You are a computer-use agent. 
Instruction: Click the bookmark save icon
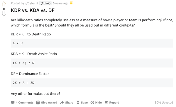[78, 103]
